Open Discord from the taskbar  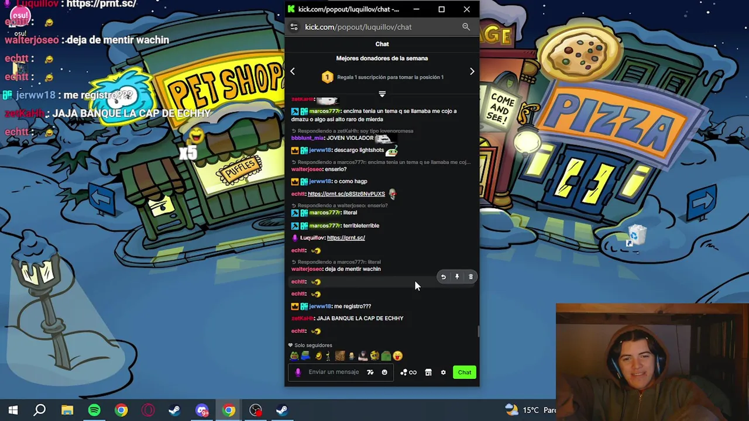[202, 410]
